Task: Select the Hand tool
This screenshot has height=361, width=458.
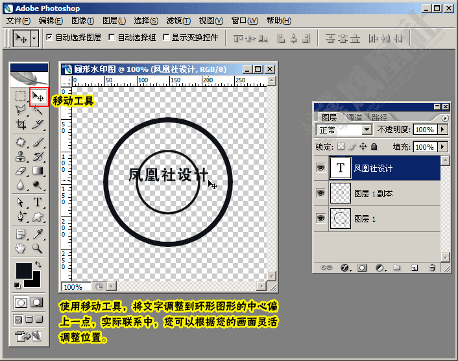Action: tap(21, 248)
